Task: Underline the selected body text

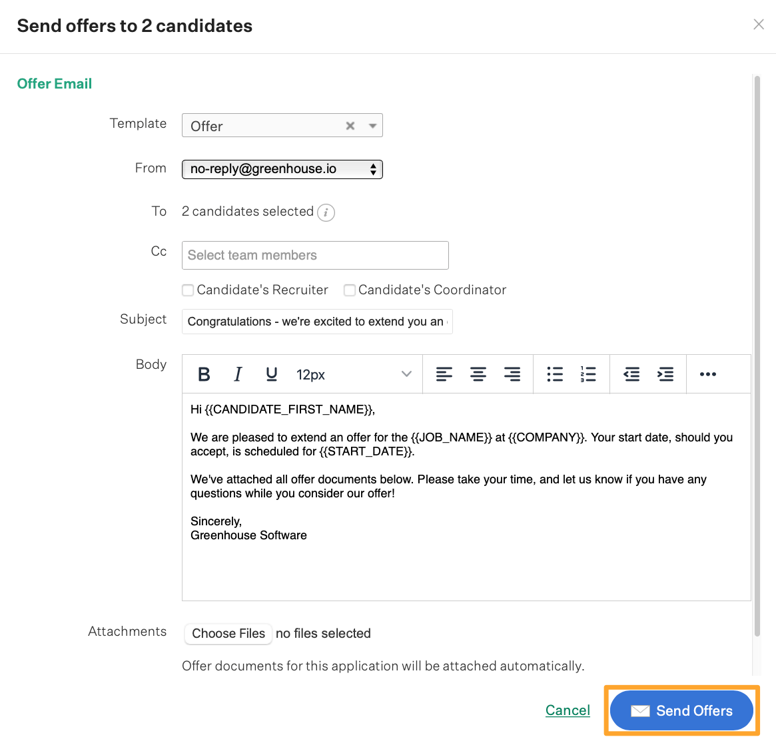Action: click(x=271, y=374)
